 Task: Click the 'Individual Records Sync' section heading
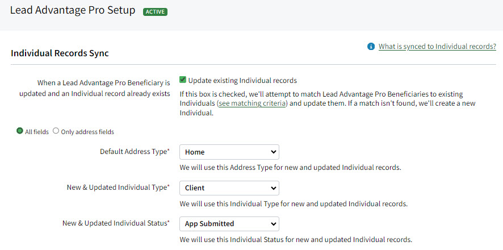60,53
